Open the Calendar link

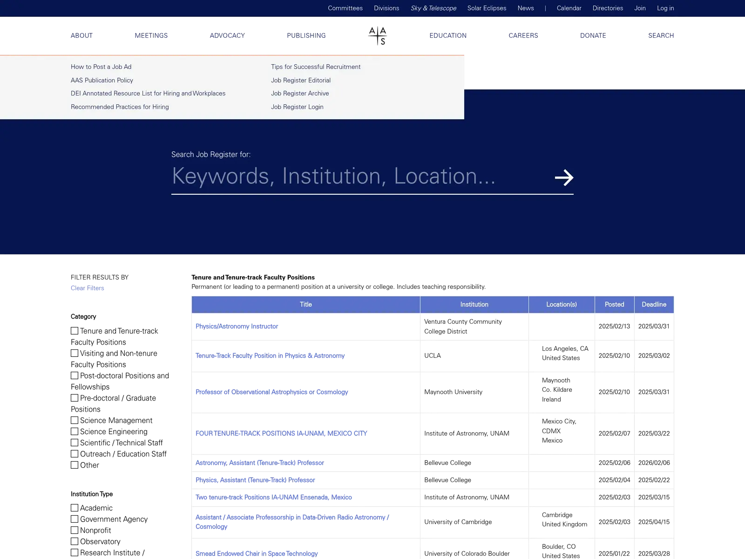569,8
